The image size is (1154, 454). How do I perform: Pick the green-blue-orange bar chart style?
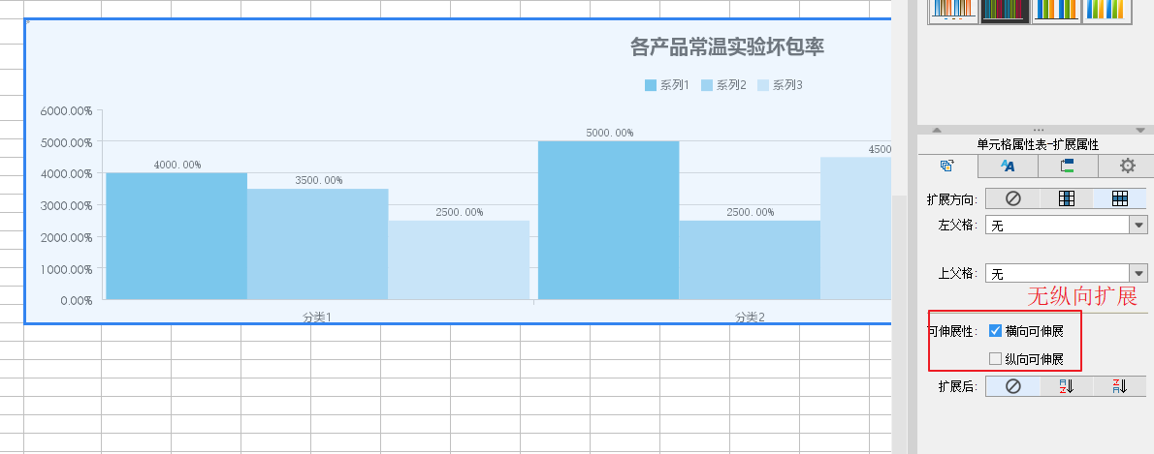pos(1056,10)
